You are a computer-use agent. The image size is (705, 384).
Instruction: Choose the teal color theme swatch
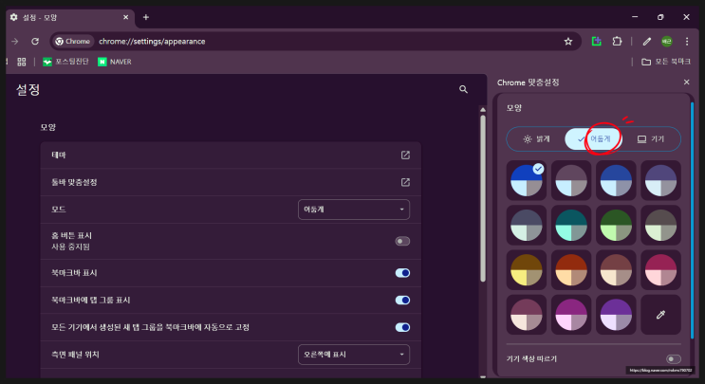[571, 225]
